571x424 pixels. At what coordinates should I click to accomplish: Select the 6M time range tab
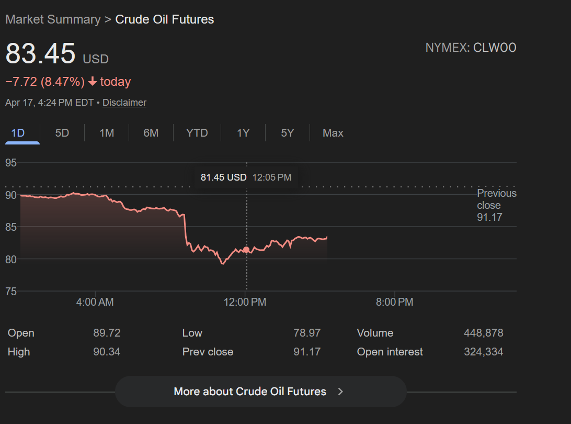pyautogui.click(x=151, y=133)
